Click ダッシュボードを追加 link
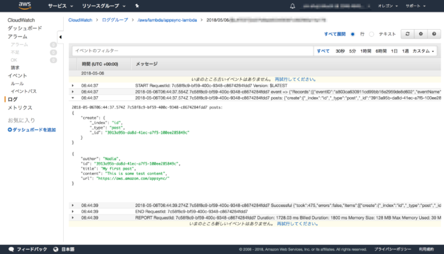The width and height of the screenshot is (444, 254). coord(34,129)
